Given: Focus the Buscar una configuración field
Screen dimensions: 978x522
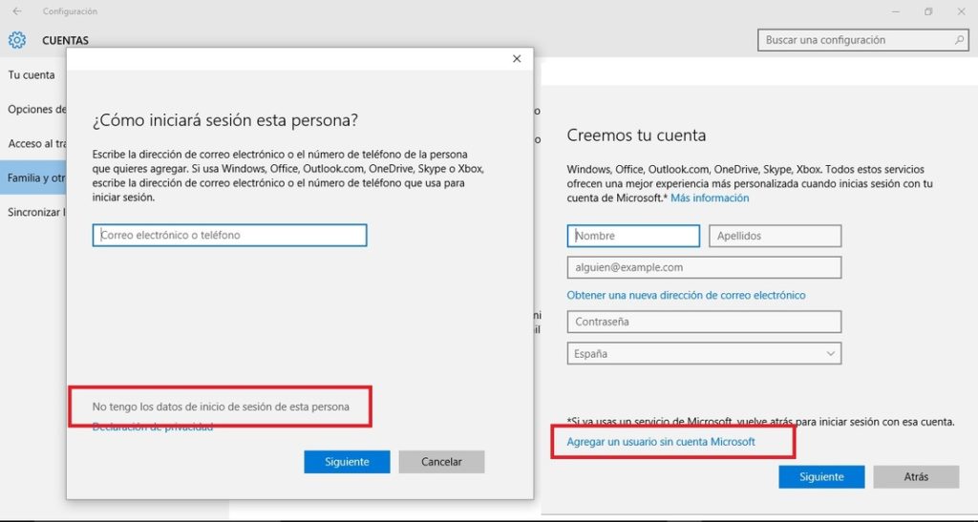Looking at the screenshot, I should pyautogui.click(x=862, y=40).
